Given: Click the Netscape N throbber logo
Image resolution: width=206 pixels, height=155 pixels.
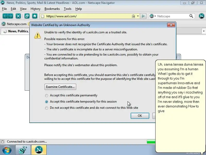Looking at the screenshot, I should click(201, 16).
